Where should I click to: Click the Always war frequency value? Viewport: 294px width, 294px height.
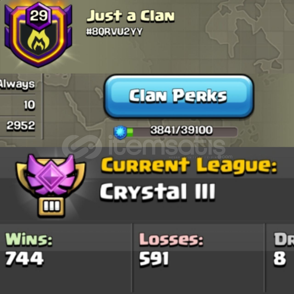(17, 84)
